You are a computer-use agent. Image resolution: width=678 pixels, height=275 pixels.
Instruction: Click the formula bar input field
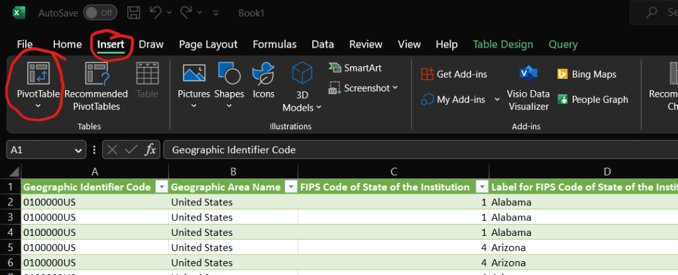(418, 150)
